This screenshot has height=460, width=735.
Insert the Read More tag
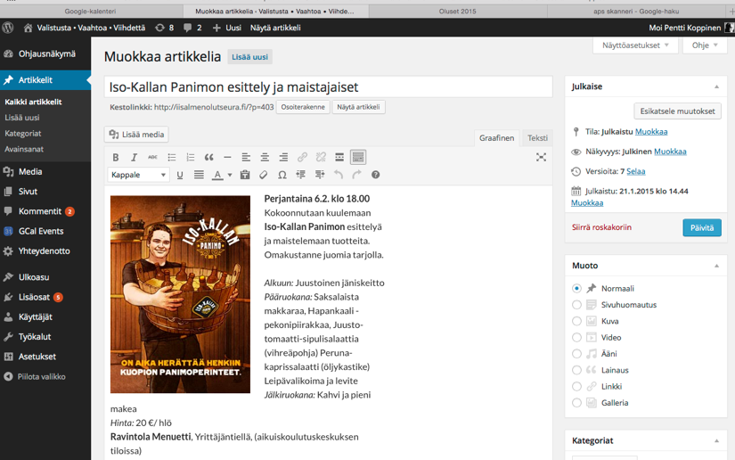pyautogui.click(x=339, y=158)
